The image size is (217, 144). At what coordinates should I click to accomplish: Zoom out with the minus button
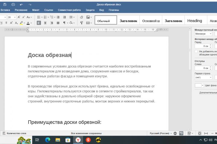(212, 133)
